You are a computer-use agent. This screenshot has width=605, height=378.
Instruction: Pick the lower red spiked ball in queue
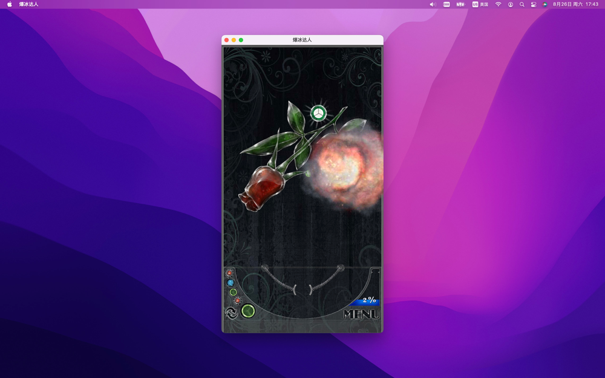point(237,300)
